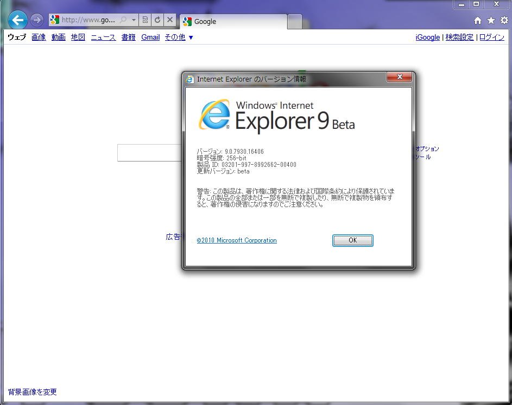The image size is (512, 405).
Task: Open Tools menu gear icon
Action: (504, 21)
